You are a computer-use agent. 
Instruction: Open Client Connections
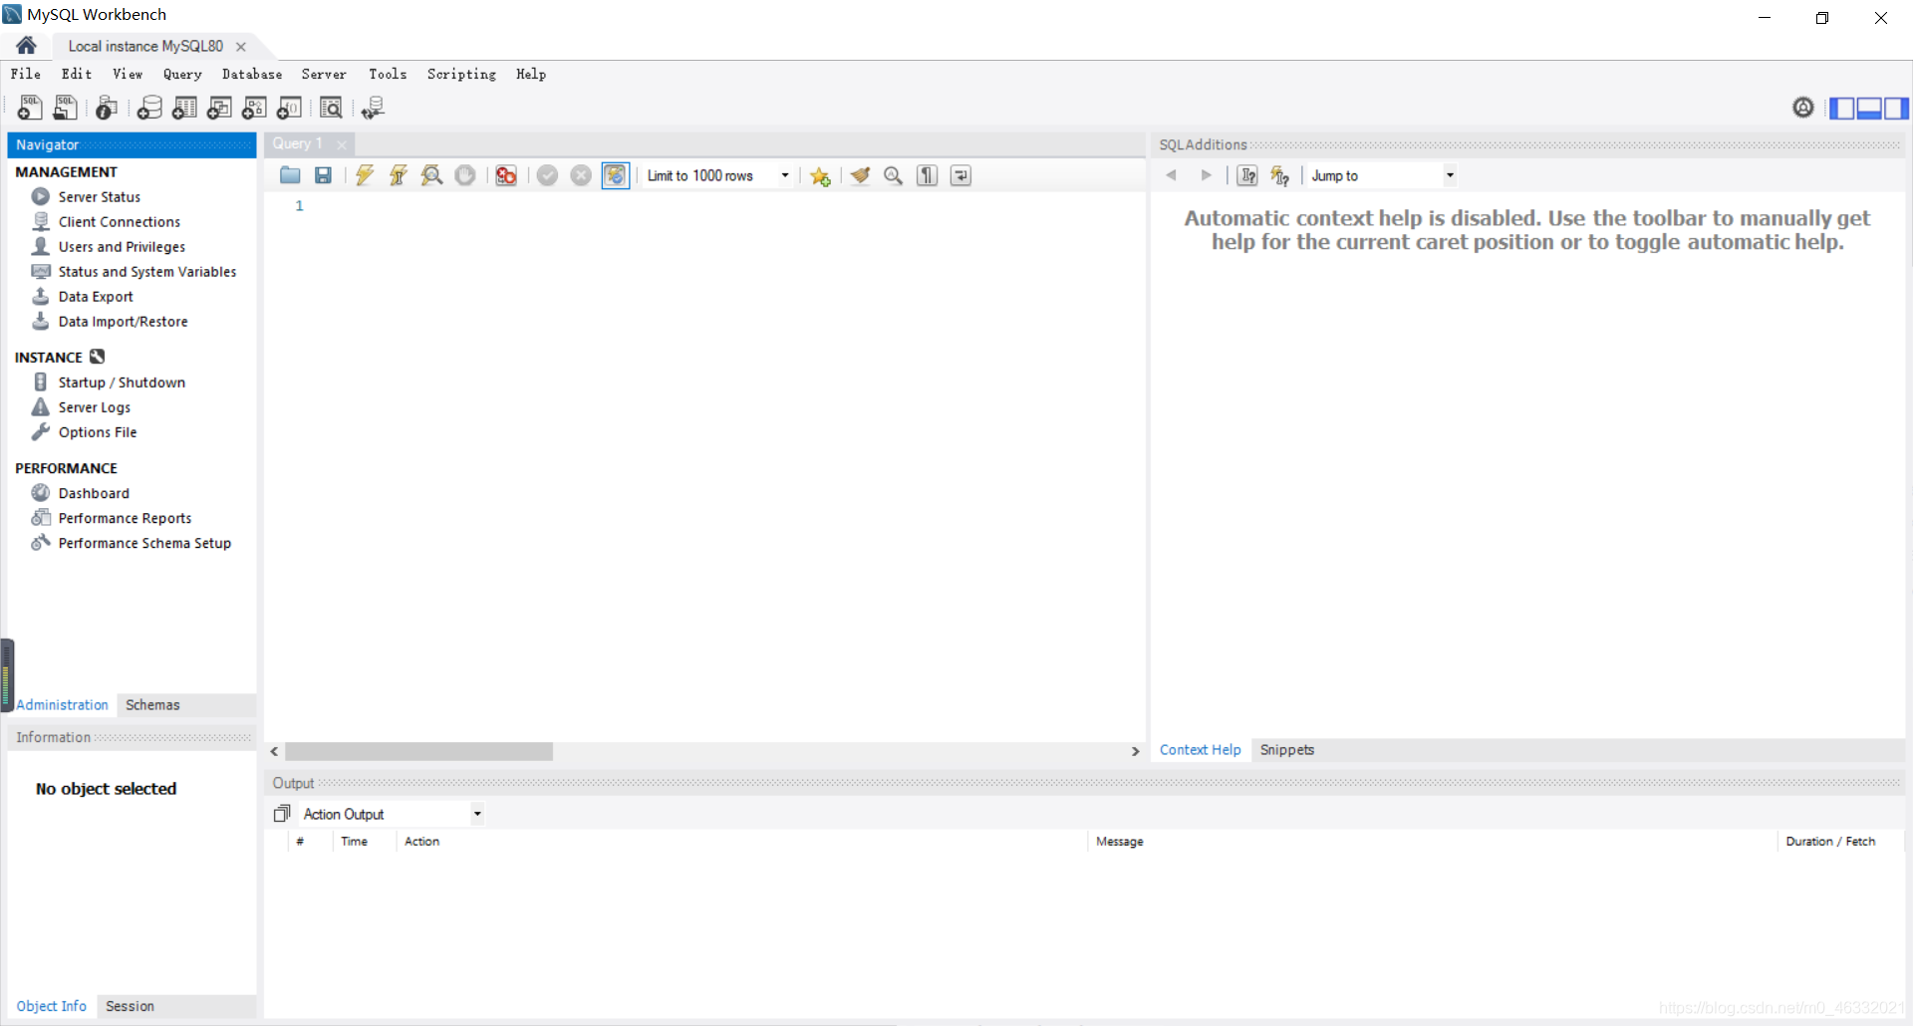tap(119, 221)
